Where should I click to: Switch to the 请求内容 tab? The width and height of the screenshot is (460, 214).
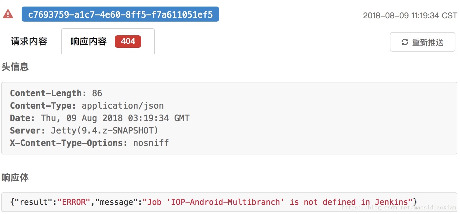tap(29, 42)
